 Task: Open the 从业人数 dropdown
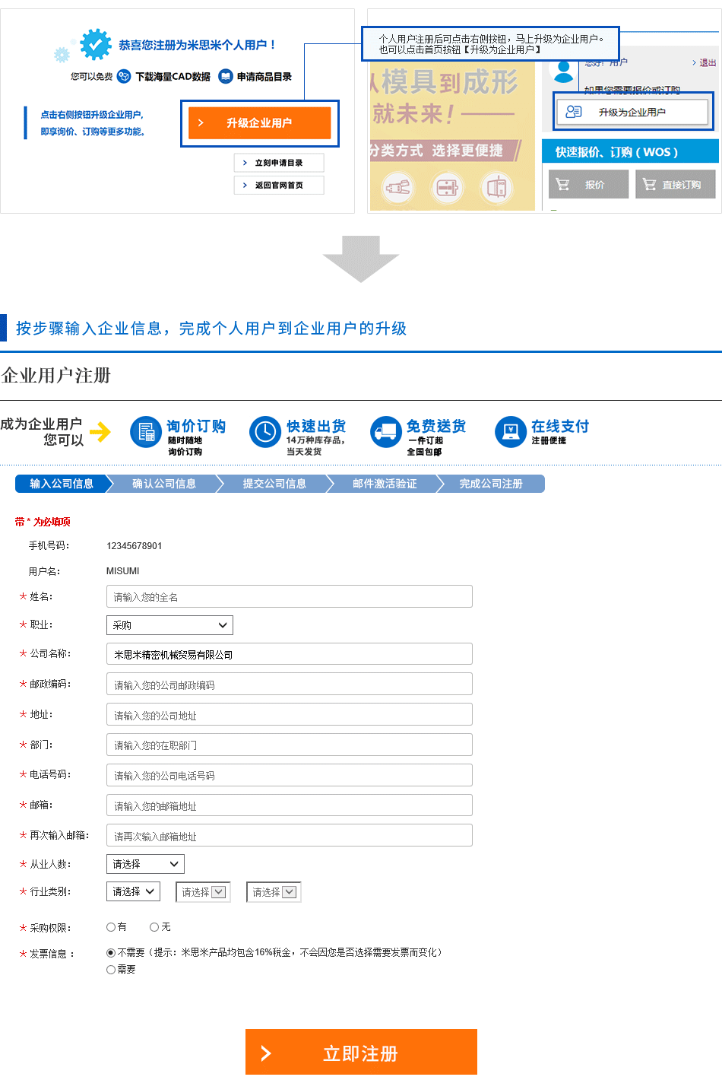pyautogui.click(x=145, y=864)
